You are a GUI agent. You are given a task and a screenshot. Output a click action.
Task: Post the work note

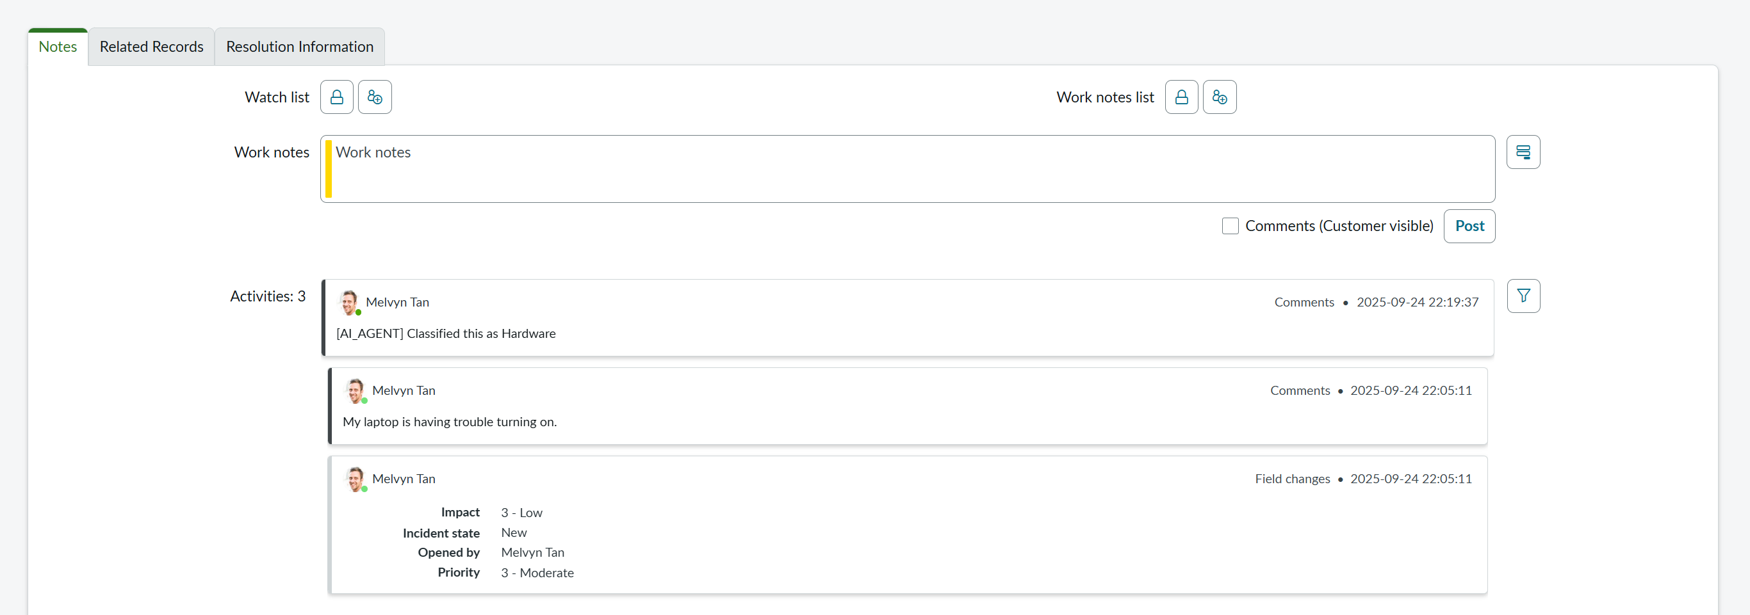pyautogui.click(x=1469, y=226)
